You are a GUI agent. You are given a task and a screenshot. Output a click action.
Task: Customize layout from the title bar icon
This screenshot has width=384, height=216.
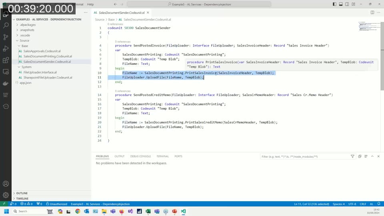click(x=353, y=4)
